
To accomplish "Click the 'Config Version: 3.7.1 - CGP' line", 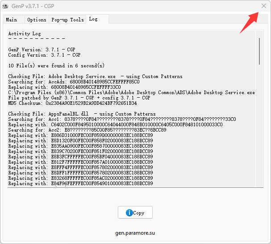I will coord(44,55).
